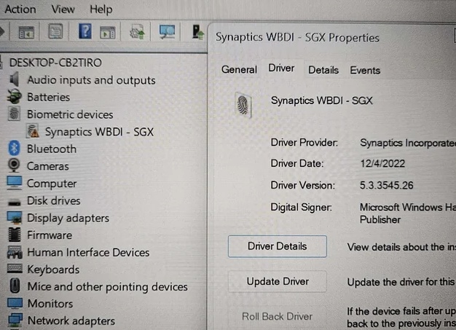
Task: Switch to the General tab
Action: pyautogui.click(x=239, y=70)
